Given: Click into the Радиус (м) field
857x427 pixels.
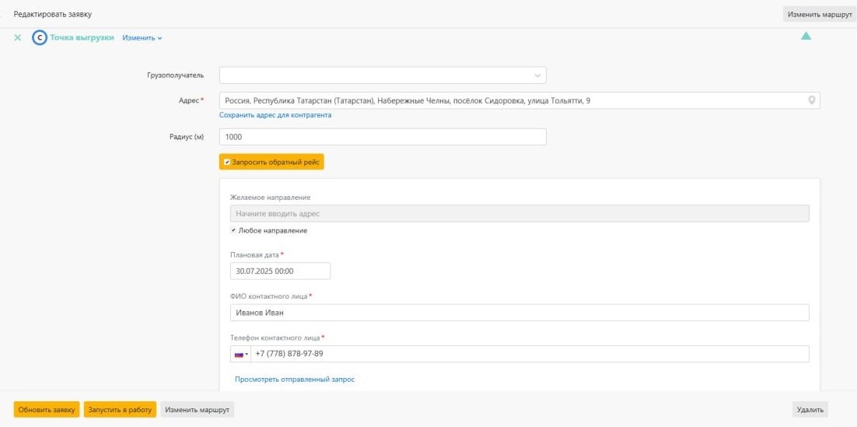Looking at the screenshot, I should click(x=383, y=137).
